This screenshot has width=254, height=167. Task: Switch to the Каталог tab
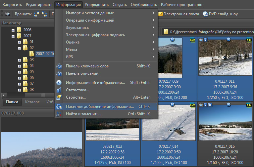tap(32, 102)
